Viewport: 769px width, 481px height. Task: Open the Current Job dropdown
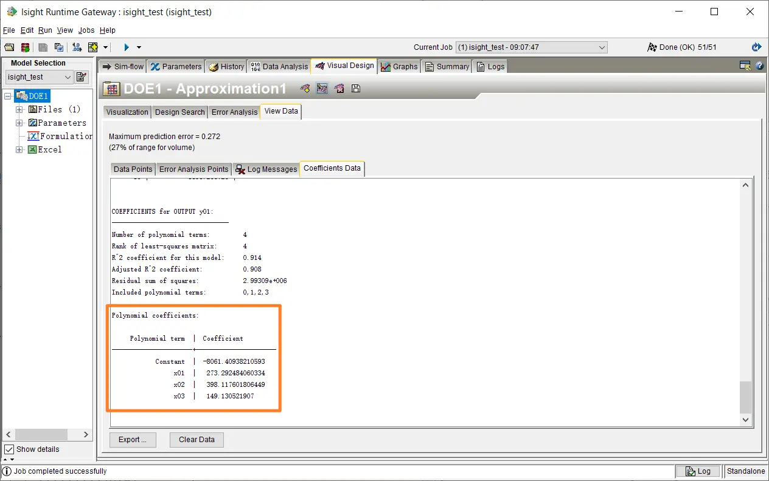(602, 47)
